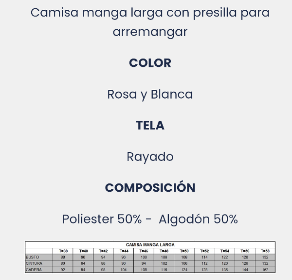Click the 'Rayado' fabric text
Screen dimensions: 292x280
coord(150,157)
